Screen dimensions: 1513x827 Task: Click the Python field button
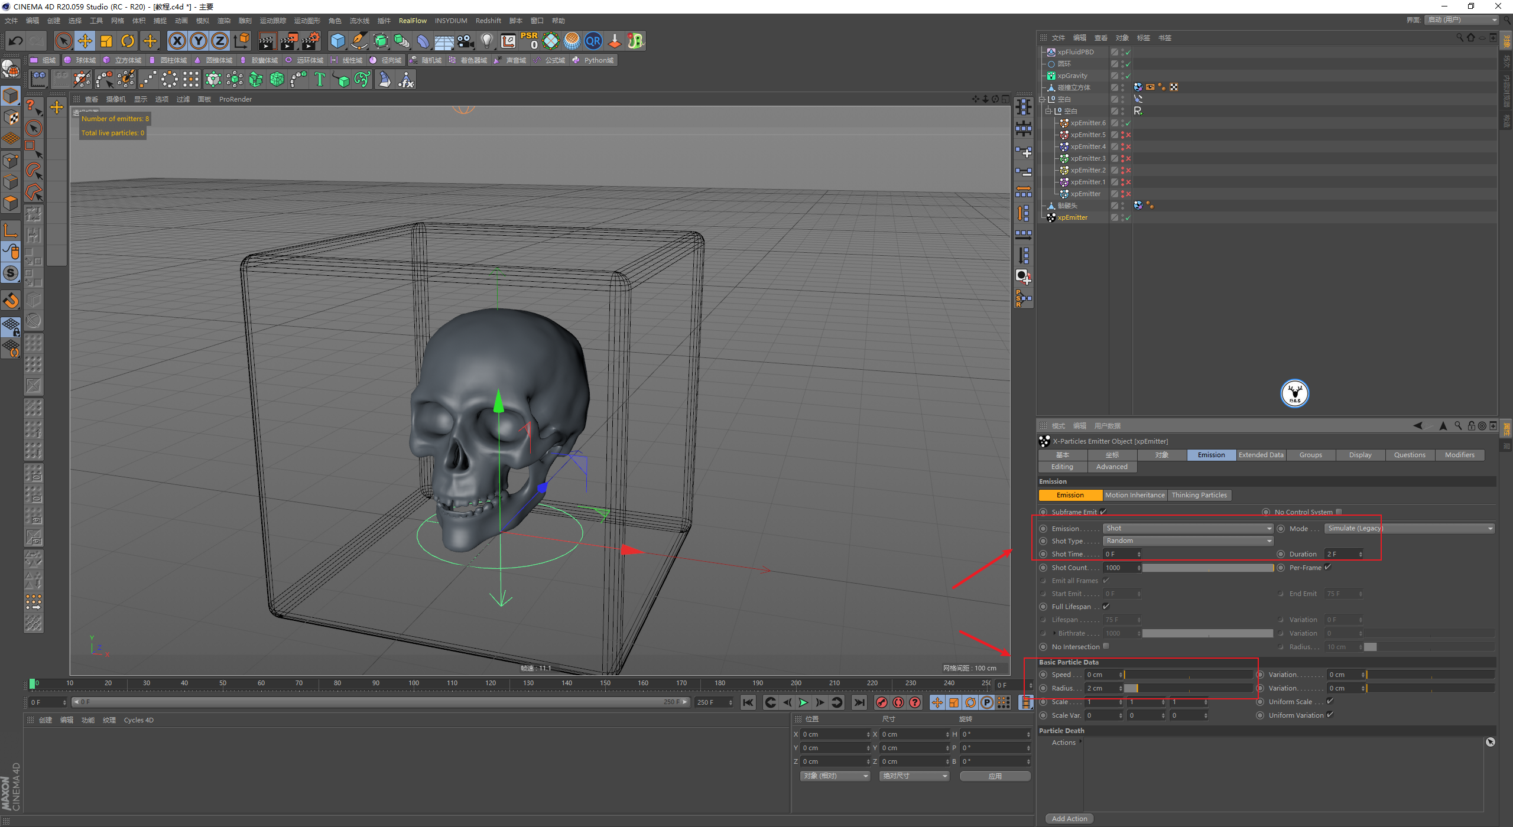click(x=593, y=60)
